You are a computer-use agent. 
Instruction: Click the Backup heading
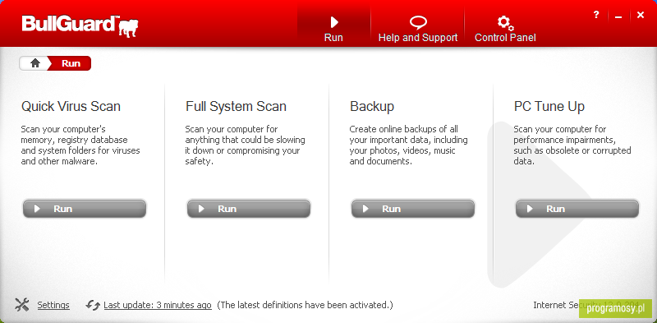[372, 107]
